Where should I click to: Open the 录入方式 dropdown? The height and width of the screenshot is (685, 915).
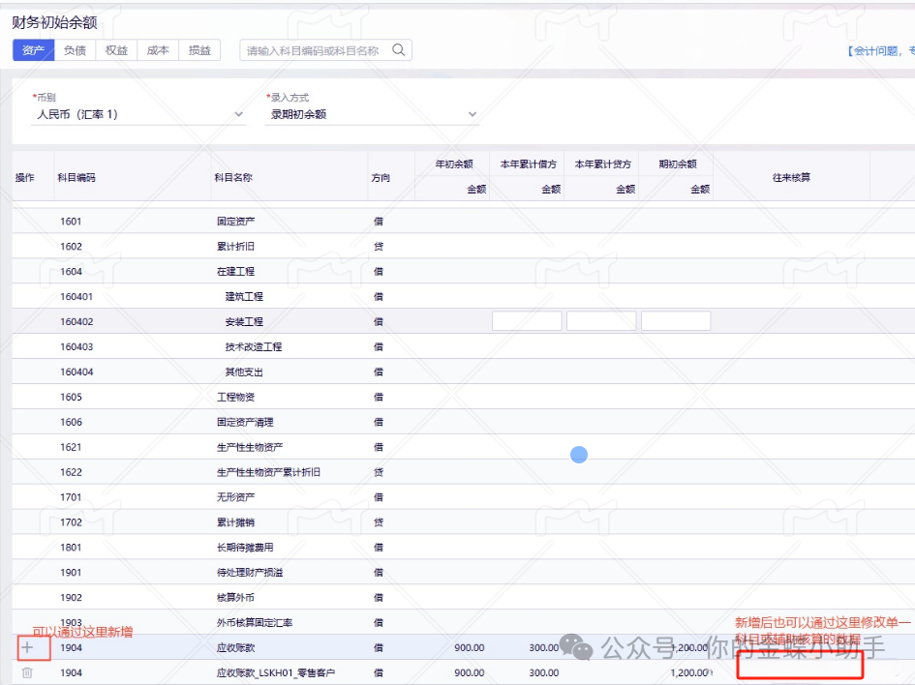[x=372, y=114]
